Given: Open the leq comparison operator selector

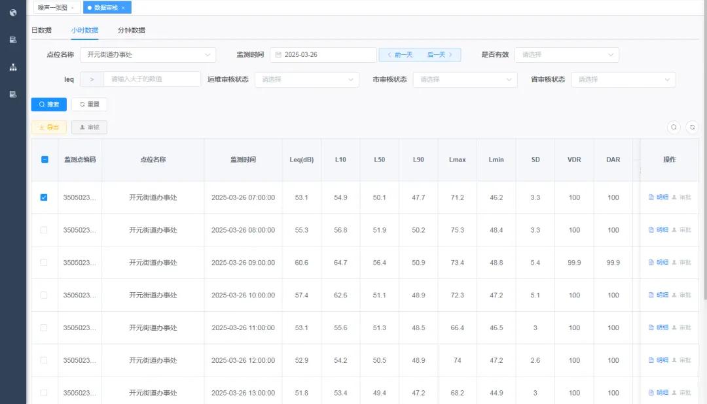Looking at the screenshot, I should tap(92, 79).
